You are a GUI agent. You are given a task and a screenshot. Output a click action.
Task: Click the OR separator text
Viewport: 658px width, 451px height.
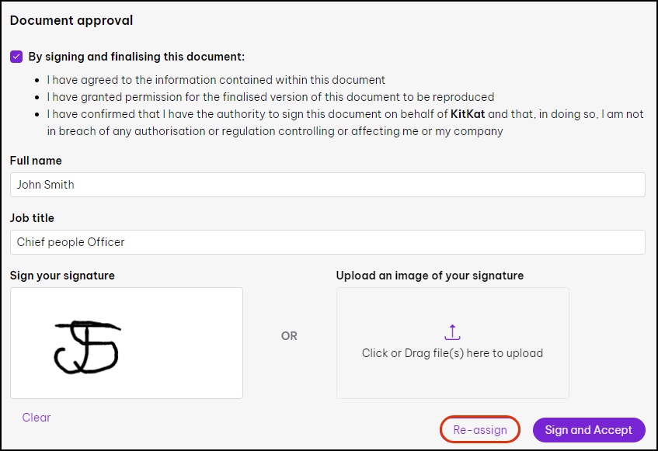(289, 336)
